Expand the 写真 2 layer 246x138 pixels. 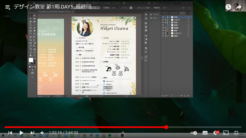(x=169, y=22)
